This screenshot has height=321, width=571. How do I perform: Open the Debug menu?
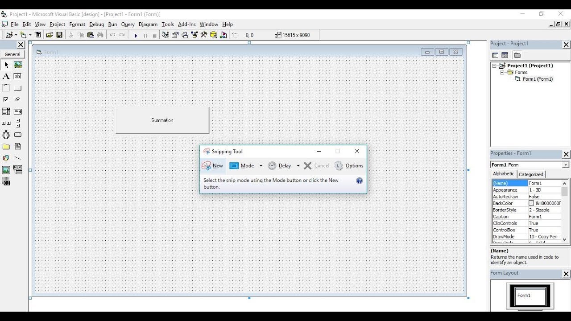[96, 25]
